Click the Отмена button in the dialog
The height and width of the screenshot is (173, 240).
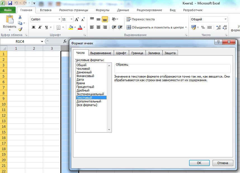pos(223,163)
